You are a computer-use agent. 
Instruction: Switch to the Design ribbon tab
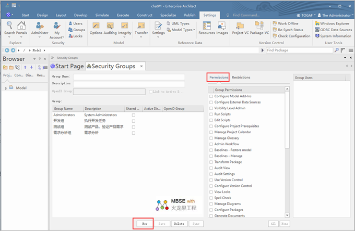(x=43, y=15)
